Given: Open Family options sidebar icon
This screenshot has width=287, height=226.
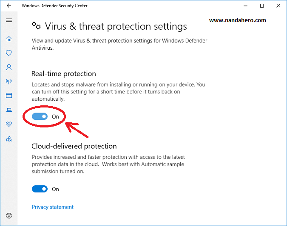Looking at the screenshot, I should tap(9, 138).
